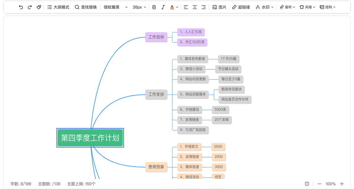Open the font color picker
The width and height of the screenshot is (354, 189).
(174, 7)
